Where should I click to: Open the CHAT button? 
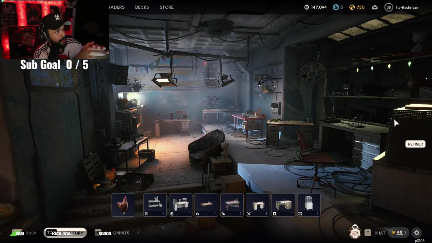coord(380,233)
